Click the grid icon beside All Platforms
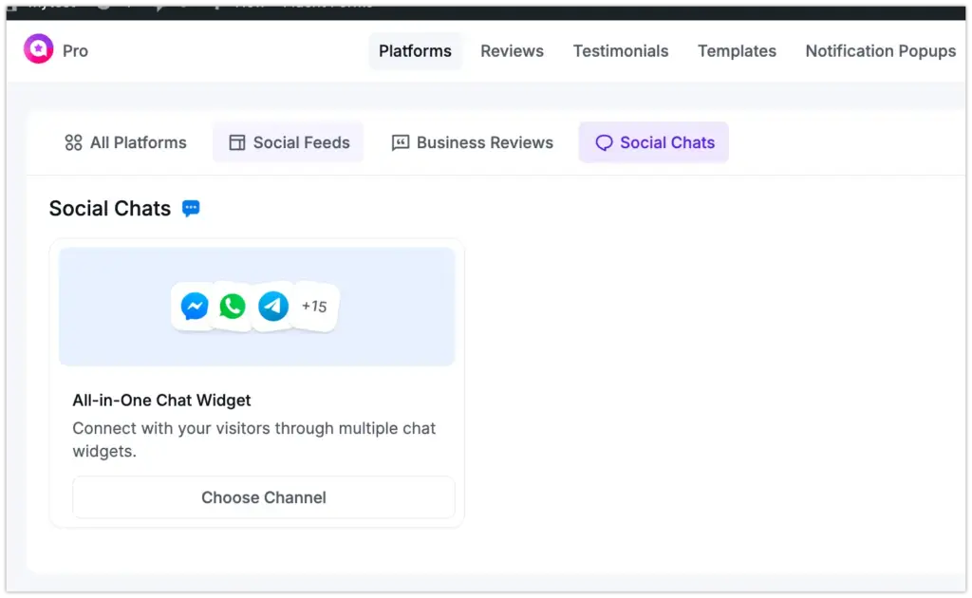The height and width of the screenshot is (598, 972). point(74,142)
